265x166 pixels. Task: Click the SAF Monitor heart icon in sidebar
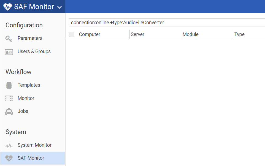pos(9,158)
